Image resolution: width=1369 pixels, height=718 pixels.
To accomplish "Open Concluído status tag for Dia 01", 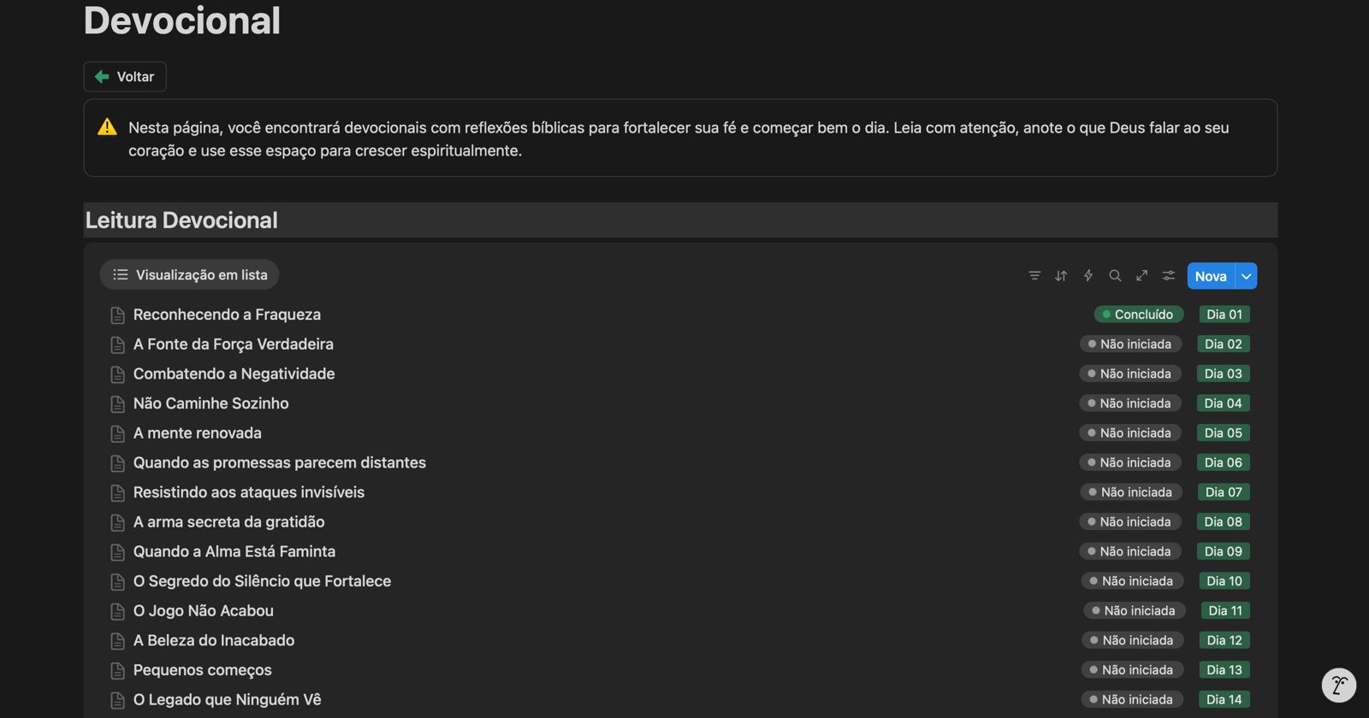I will click(1138, 315).
